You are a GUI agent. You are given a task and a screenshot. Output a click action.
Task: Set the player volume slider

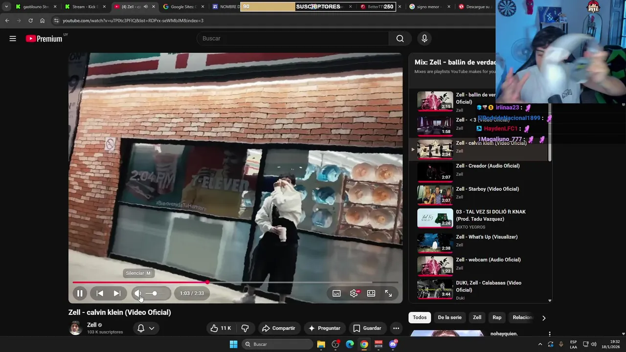(x=155, y=293)
